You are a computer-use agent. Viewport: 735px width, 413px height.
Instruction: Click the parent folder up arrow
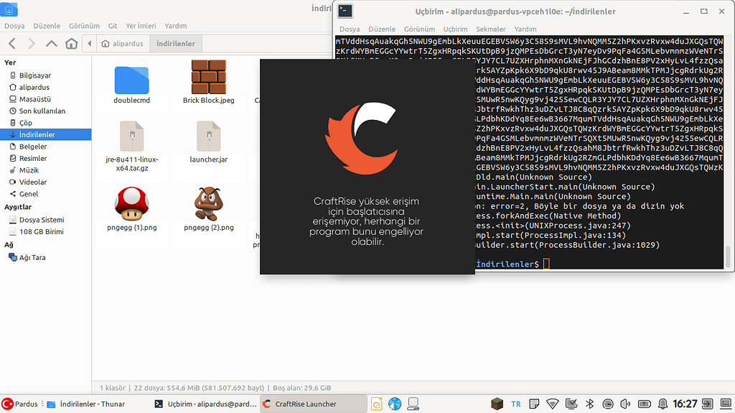click(x=51, y=44)
